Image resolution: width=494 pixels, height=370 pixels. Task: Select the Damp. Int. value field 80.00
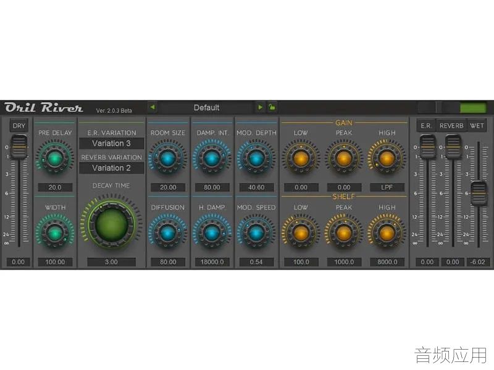tap(212, 187)
